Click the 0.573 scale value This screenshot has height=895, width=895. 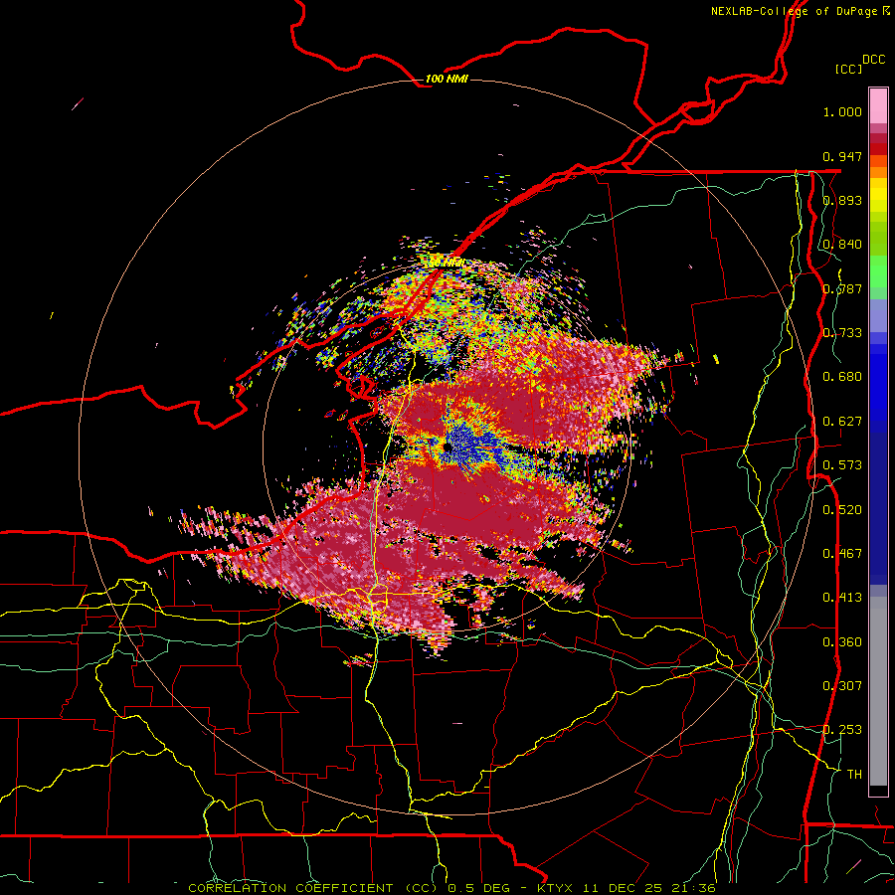point(842,465)
